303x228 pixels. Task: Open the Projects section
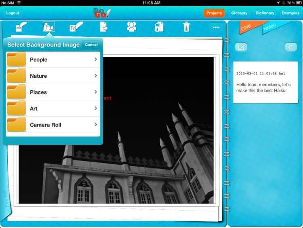pos(214,13)
